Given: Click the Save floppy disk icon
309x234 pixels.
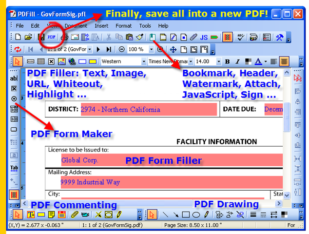Looking at the screenshot, I should [41, 37].
